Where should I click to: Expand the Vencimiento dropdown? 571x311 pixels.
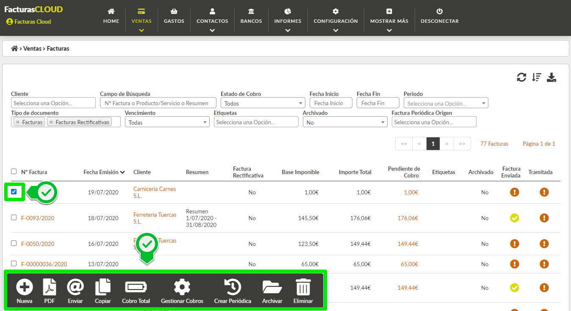(x=167, y=122)
